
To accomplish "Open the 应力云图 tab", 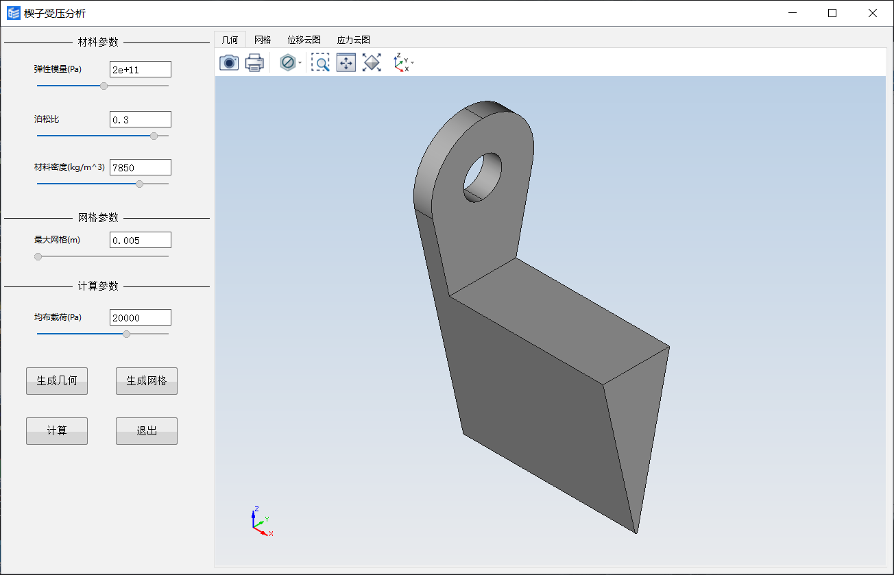I will (354, 40).
